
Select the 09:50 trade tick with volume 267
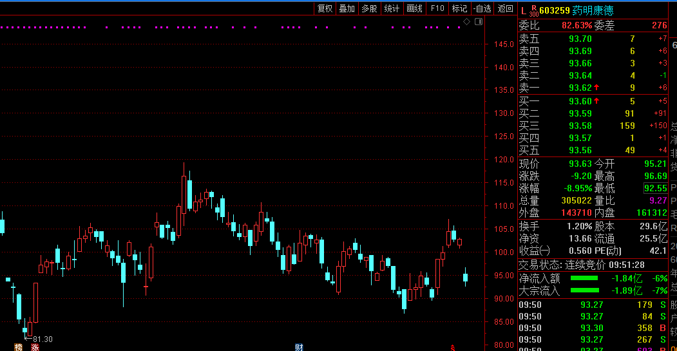click(x=593, y=340)
